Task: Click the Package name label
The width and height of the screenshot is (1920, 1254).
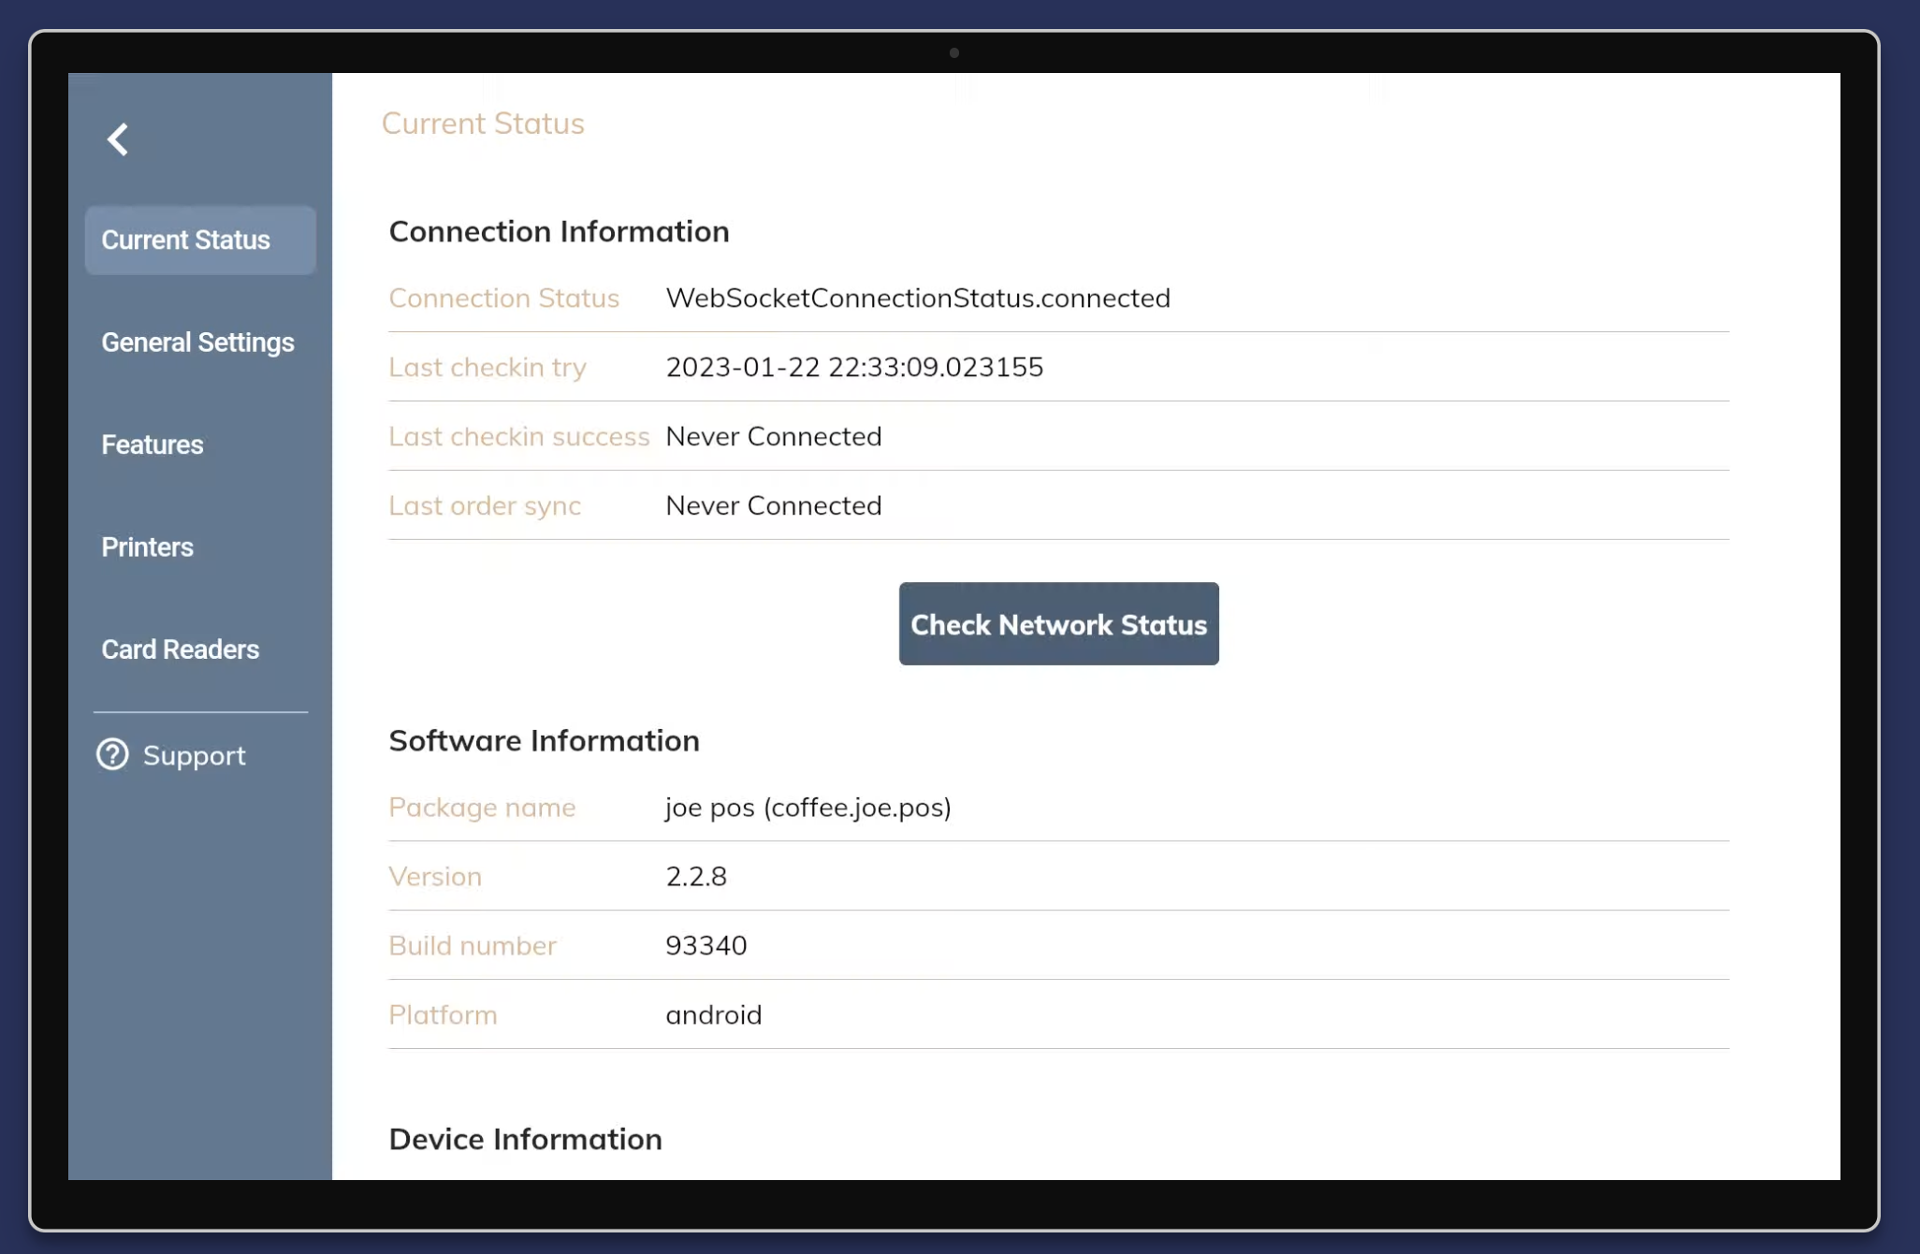Action: (482, 807)
